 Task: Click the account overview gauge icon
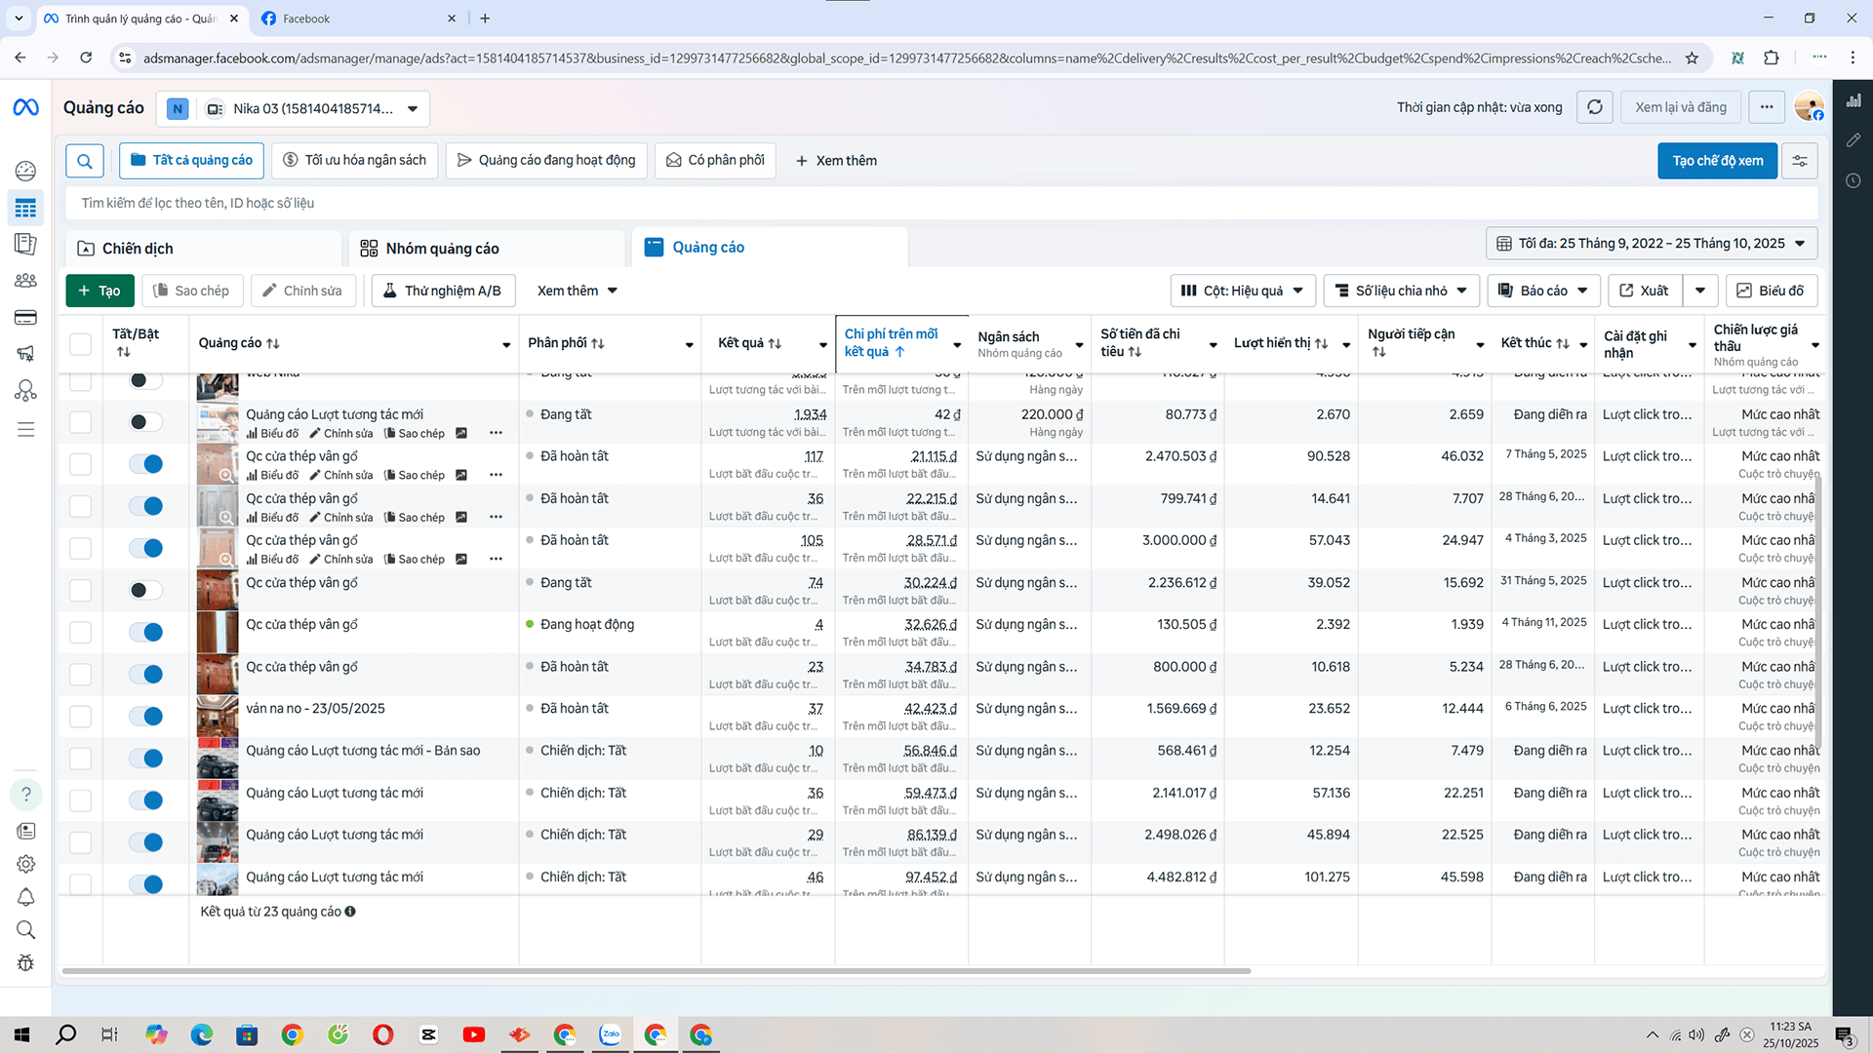tap(25, 171)
